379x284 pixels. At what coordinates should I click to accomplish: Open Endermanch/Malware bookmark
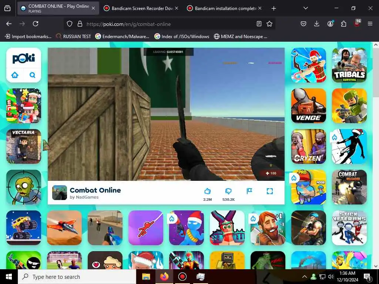click(122, 37)
